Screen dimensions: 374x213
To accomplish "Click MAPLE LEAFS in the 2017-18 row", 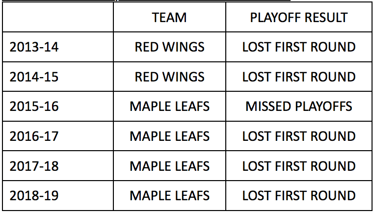I will coord(169,166).
